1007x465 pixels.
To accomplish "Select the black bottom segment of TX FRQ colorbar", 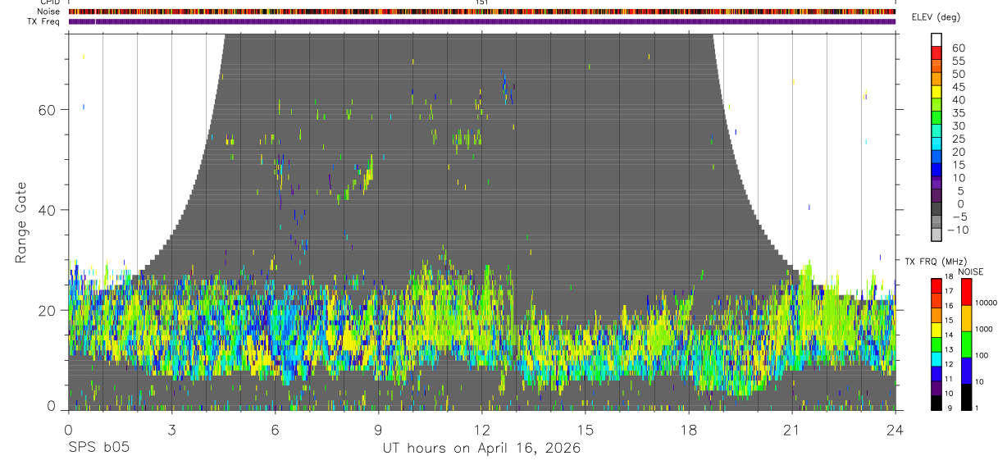I will point(936,403).
